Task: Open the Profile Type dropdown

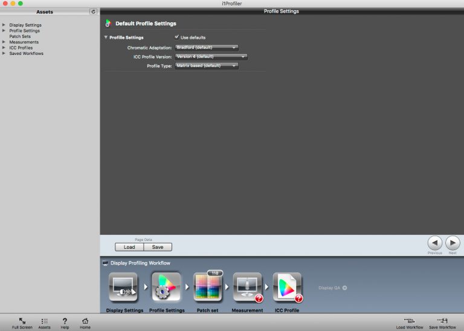Action: [x=207, y=66]
